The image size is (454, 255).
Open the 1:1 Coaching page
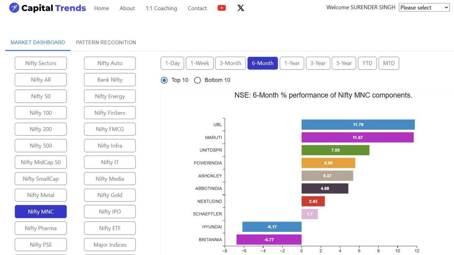pyautogui.click(x=161, y=8)
